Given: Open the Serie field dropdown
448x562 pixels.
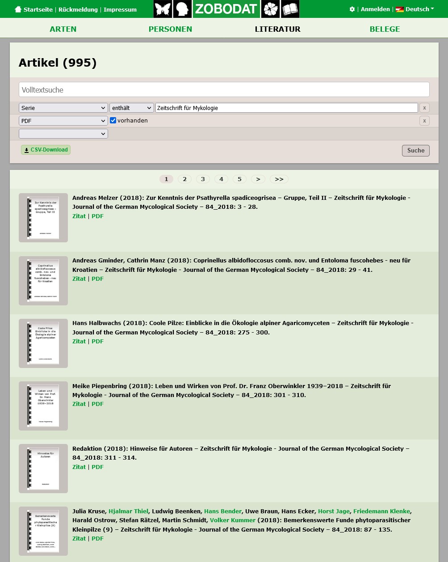Looking at the screenshot, I should pos(63,108).
